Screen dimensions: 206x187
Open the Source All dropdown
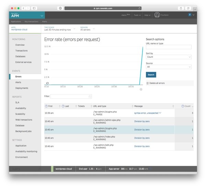(169, 67)
